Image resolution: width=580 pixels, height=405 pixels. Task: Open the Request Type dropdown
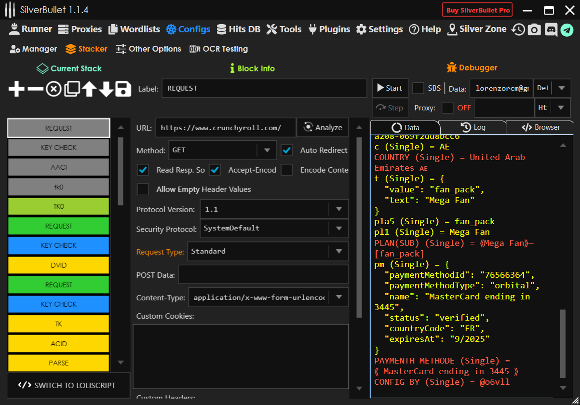coord(338,251)
